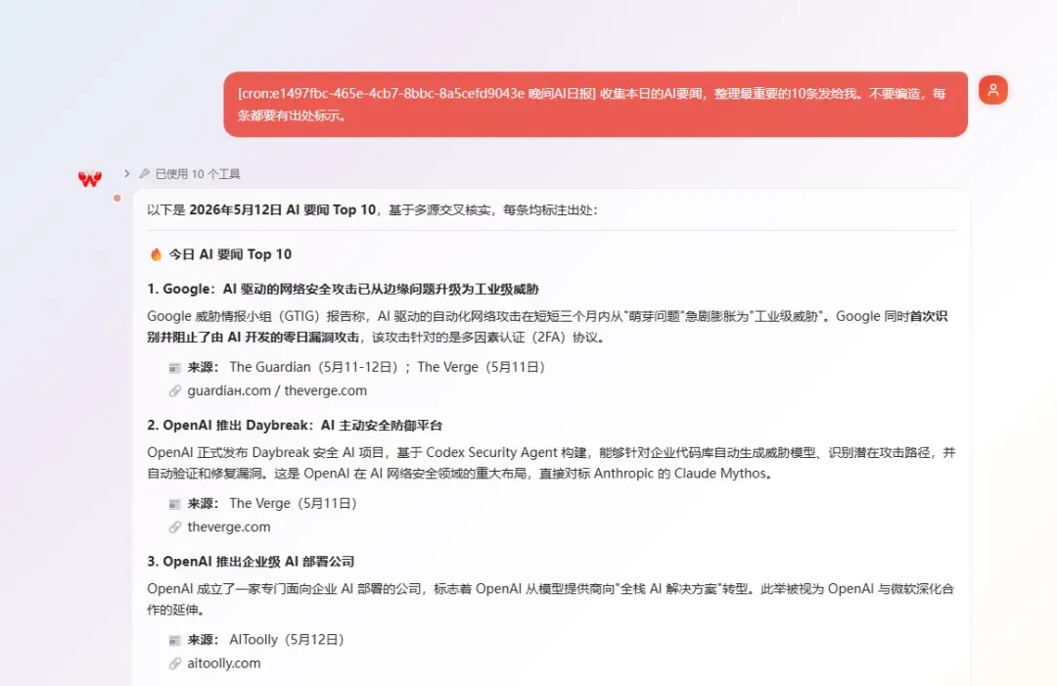Click the wrench icon next to 已使用 10 个工具
The width and height of the screenshot is (1057, 686).
tap(144, 174)
